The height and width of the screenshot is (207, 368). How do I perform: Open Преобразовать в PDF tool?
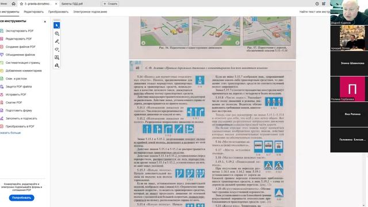click(x=20, y=126)
